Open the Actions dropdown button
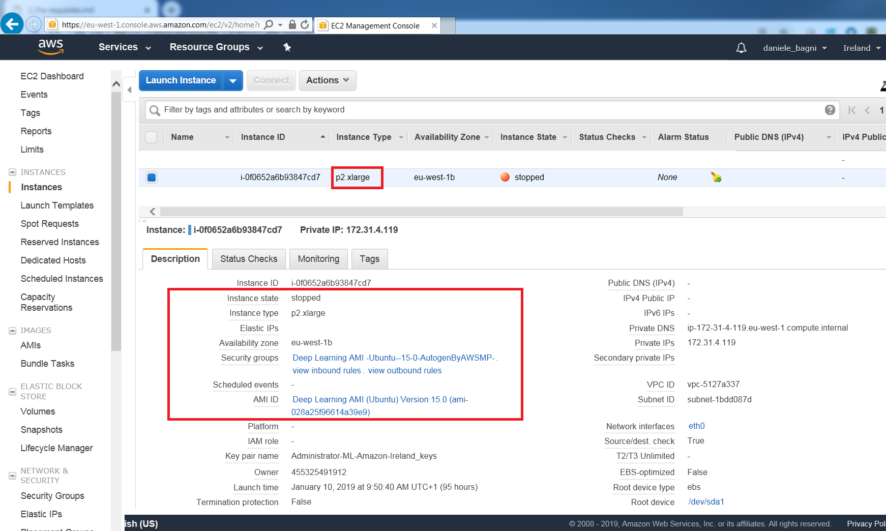The width and height of the screenshot is (886, 531). tap(328, 80)
